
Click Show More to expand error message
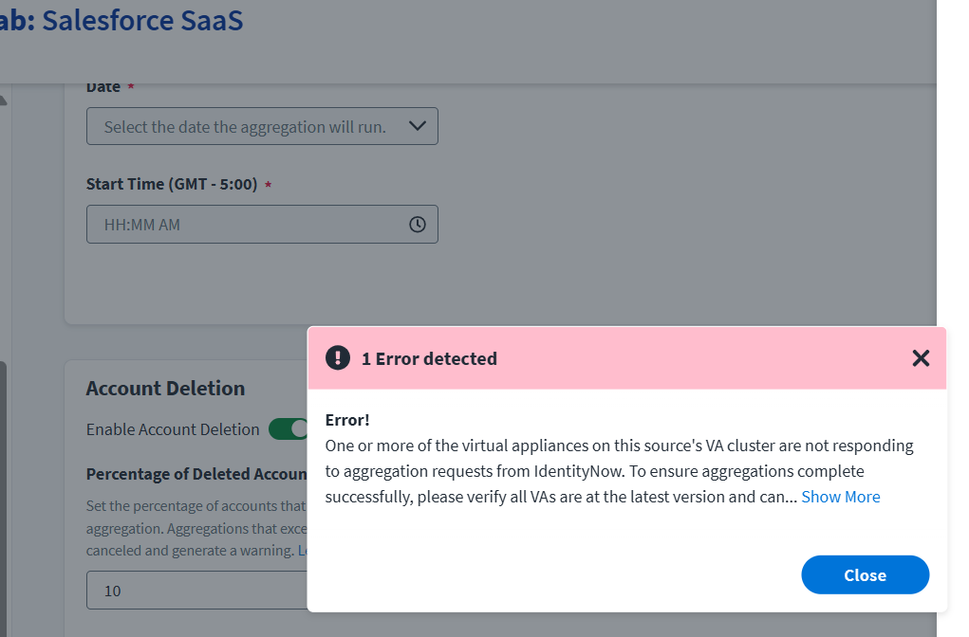840,497
